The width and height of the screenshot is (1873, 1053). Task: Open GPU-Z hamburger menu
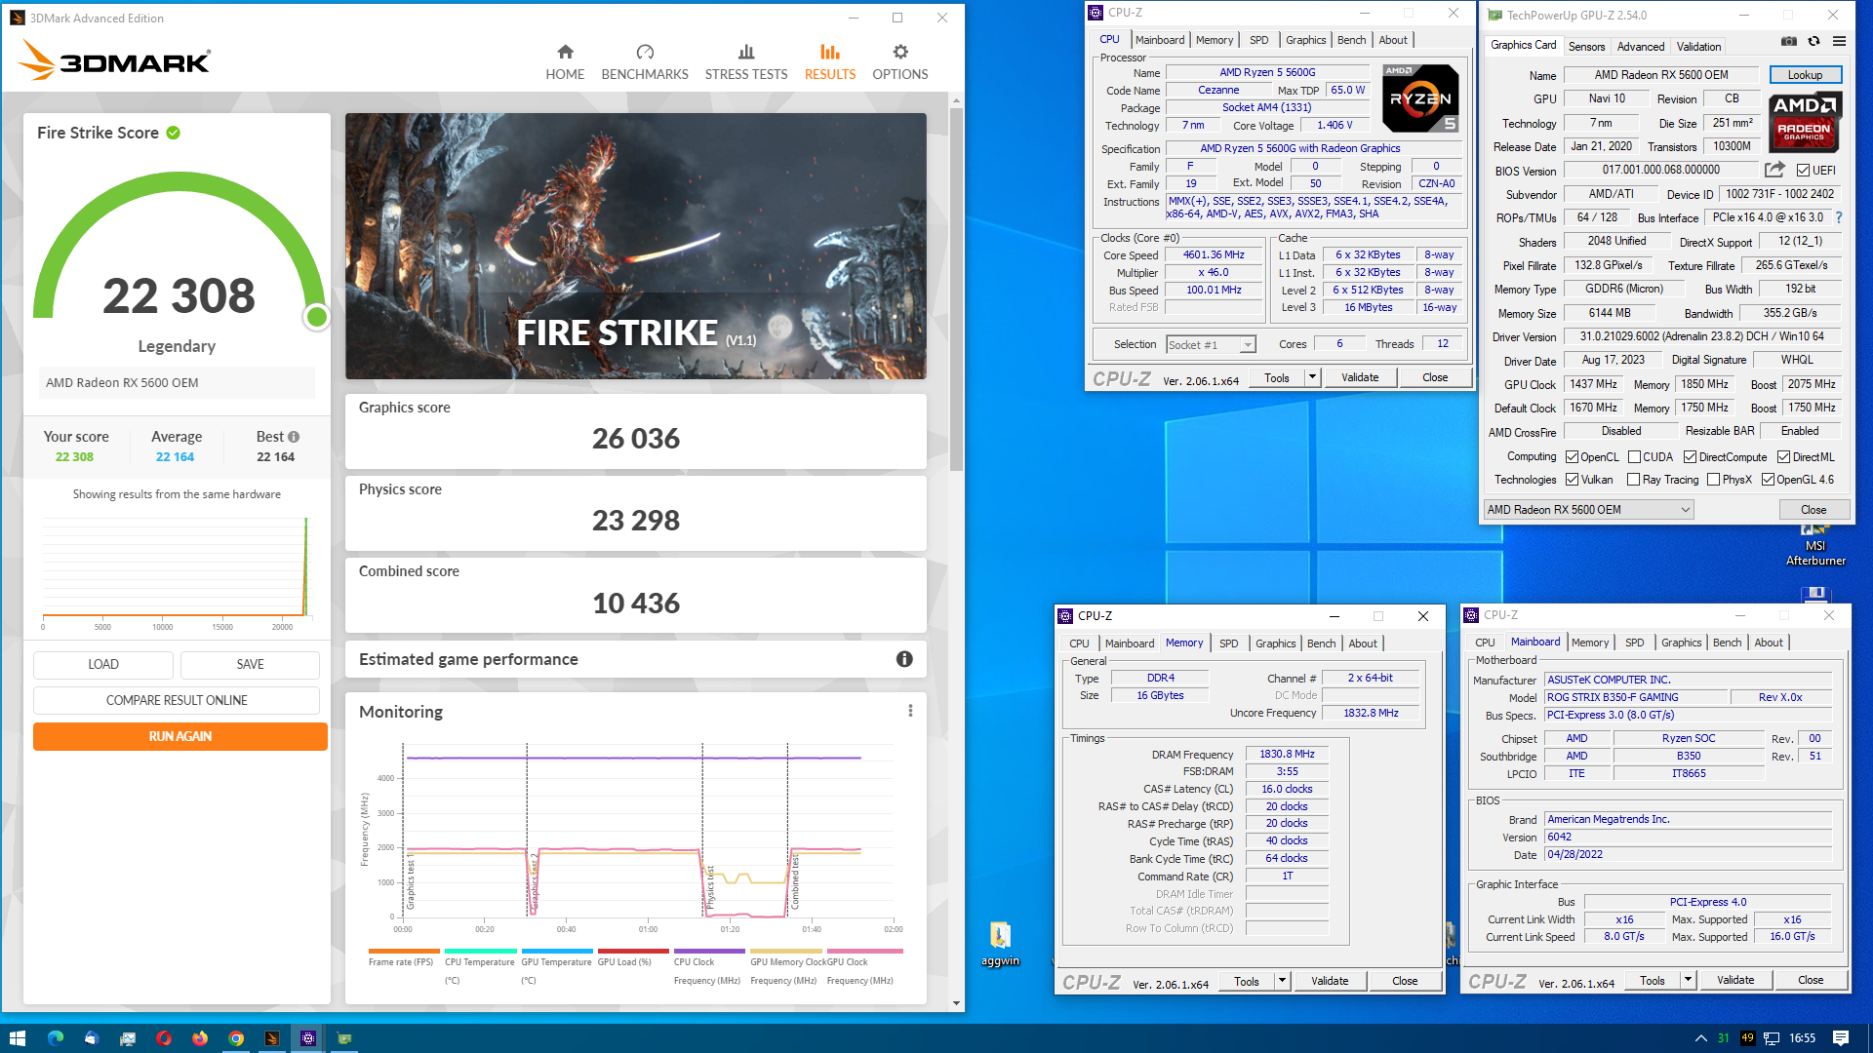point(1839,41)
